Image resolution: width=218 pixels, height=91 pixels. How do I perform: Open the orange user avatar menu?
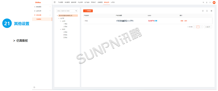tap(214, 3)
